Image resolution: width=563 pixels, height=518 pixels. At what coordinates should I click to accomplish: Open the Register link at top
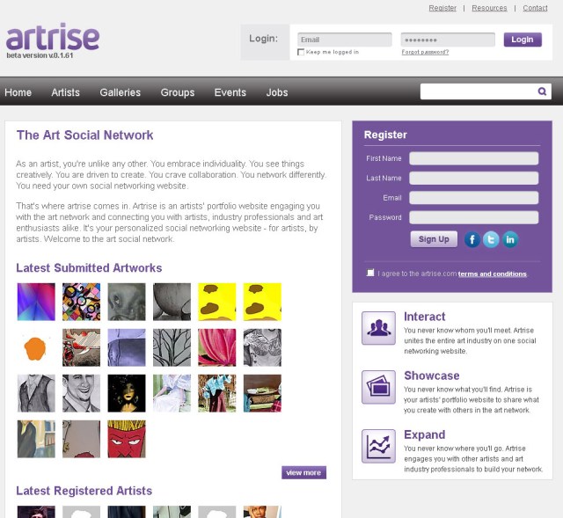[x=442, y=8]
